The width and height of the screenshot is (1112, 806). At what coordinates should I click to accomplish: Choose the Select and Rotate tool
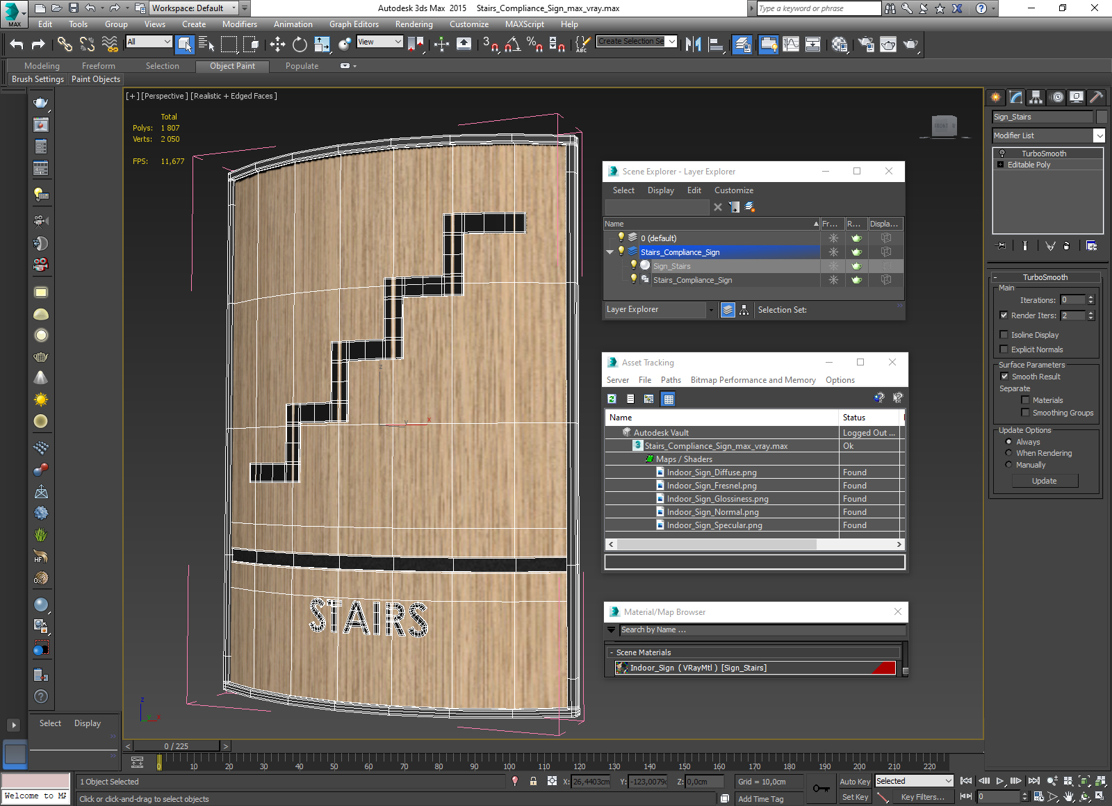[x=300, y=44]
